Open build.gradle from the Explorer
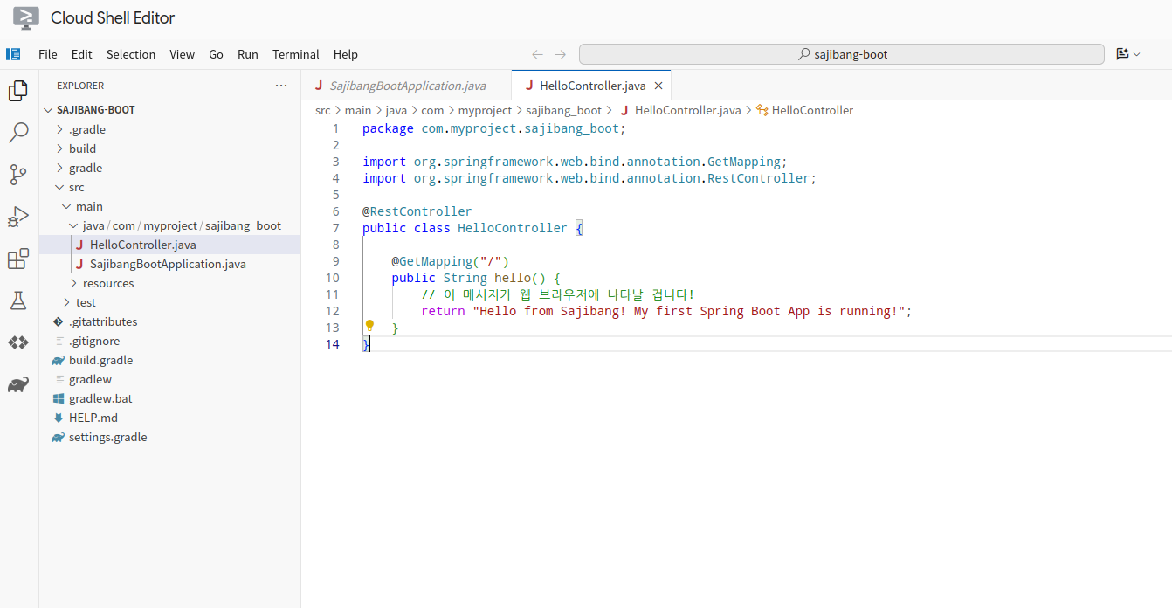The width and height of the screenshot is (1172, 608). (x=100, y=359)
